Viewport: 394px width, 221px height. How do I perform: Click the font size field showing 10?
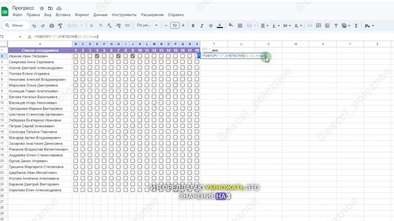tap(174, 26)
